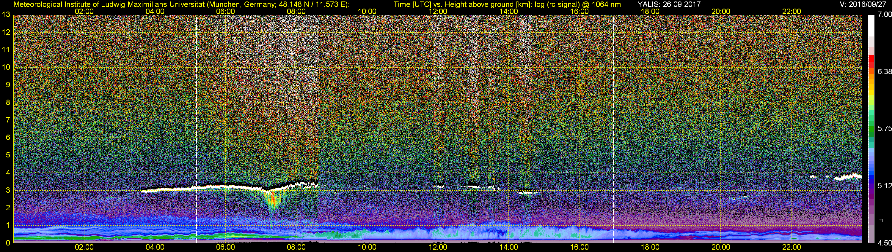Click 02:00 on the bottom time axis
This screenshot has width=892, height=252.
84,248
